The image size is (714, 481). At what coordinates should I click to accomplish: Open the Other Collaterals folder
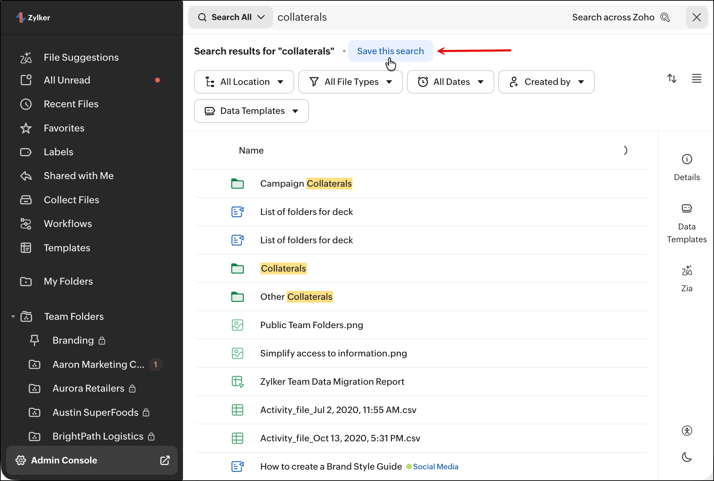click(x=297, y=297)
